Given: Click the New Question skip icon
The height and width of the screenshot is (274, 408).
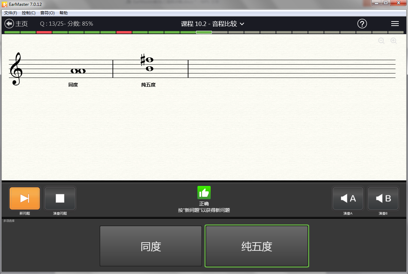Looking at the screenshot, I should (24, 198).
